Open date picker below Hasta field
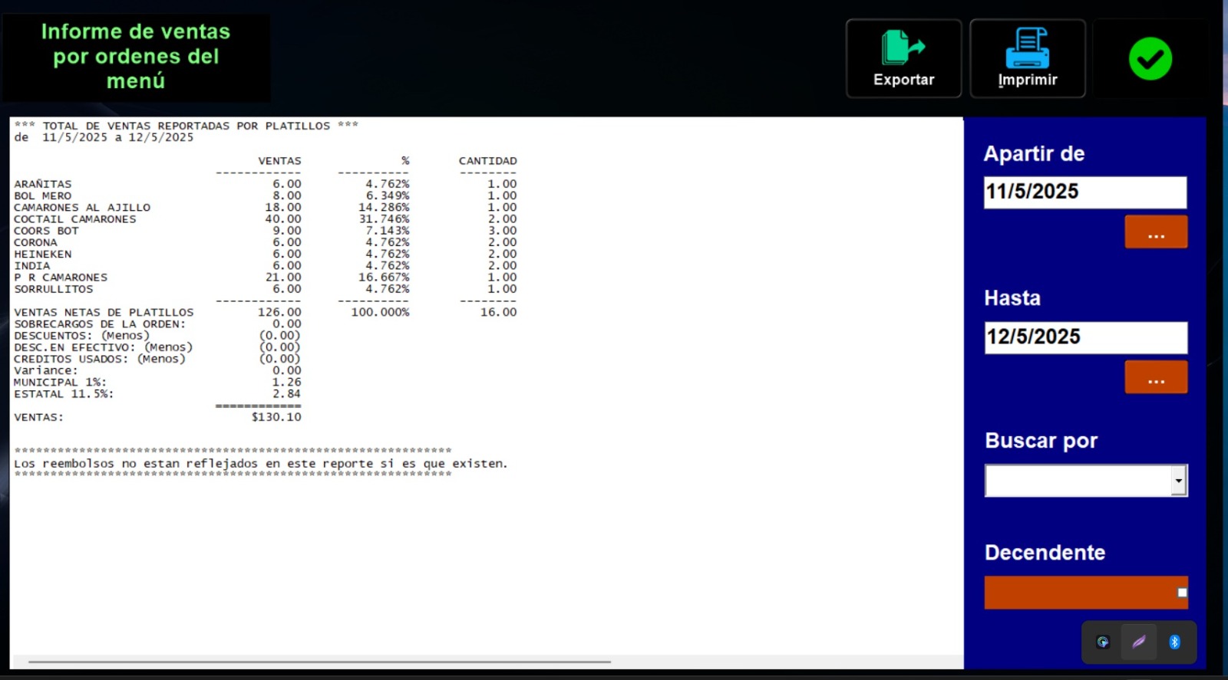 pyautogui.click(x=1156, y=377)
